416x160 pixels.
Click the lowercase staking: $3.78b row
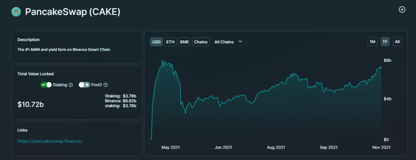pos(121,106)
